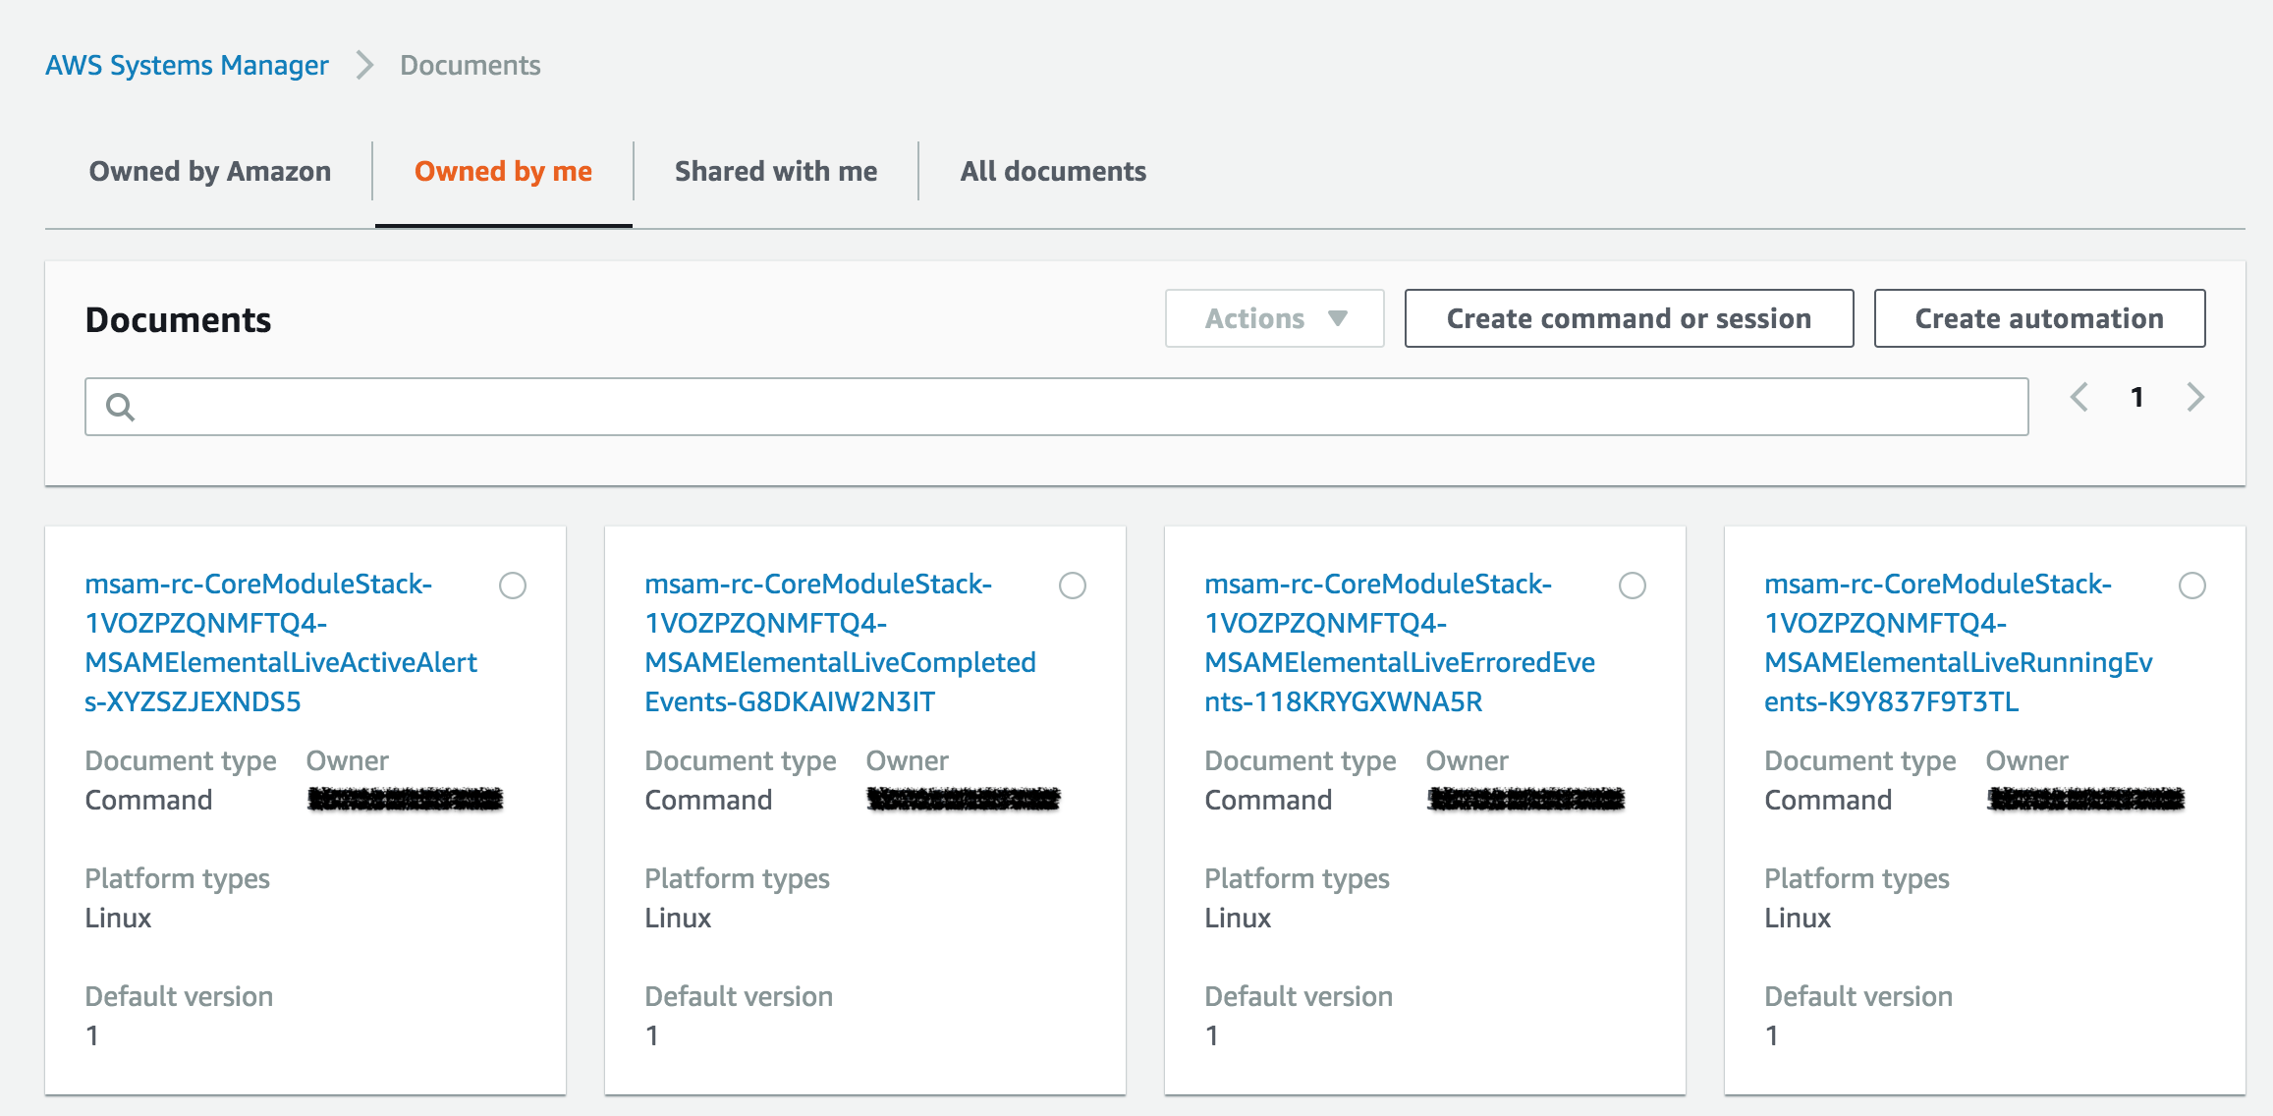Click Default version label on ErroredEvents card
The height and width of the screenshot is (1116, 2273).
click(1299, 997)
